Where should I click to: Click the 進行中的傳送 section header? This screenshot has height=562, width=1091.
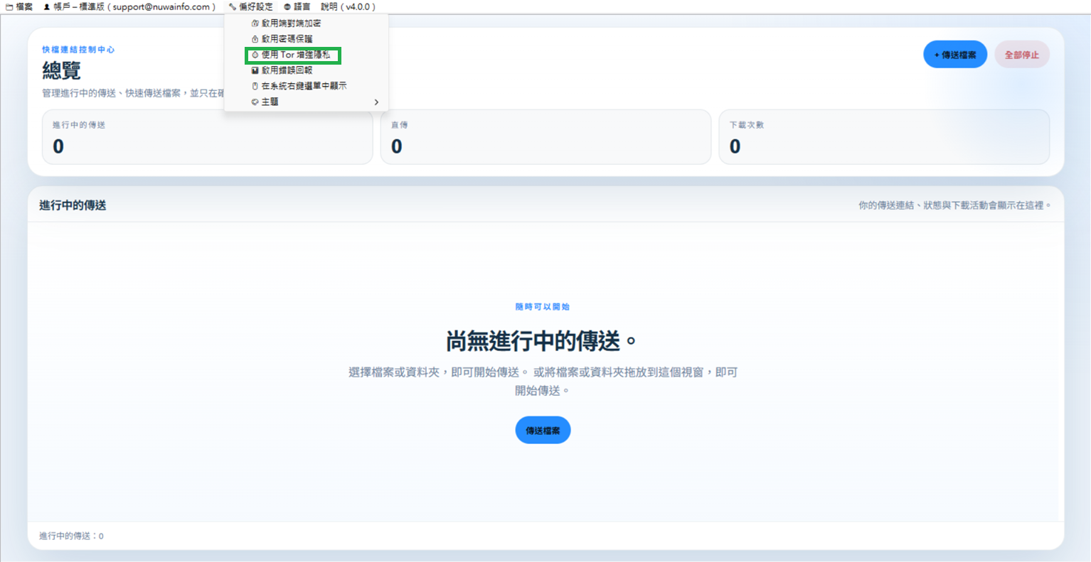pyautogui.click(x=73, y=205)
